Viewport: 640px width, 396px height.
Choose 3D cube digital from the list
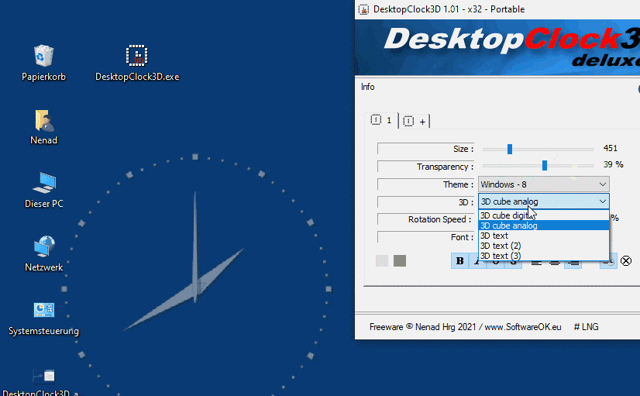(544, 215)
